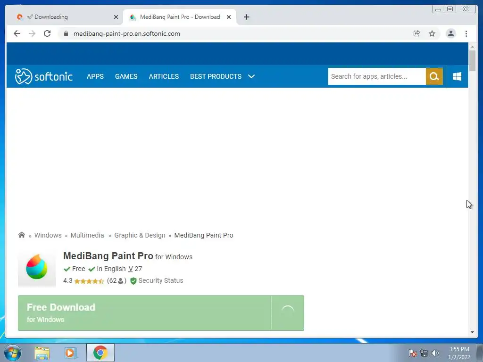This screenshot has height=362, width=483.
Task: Open Graphic & Design breadcrumb link
Action: click(x=140, y=235)
